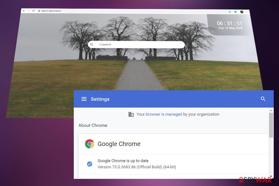Image resolution: width=279 pixels, height=186 pixels.
Task: Open the search in the Settings header
Action: (263, 99)
